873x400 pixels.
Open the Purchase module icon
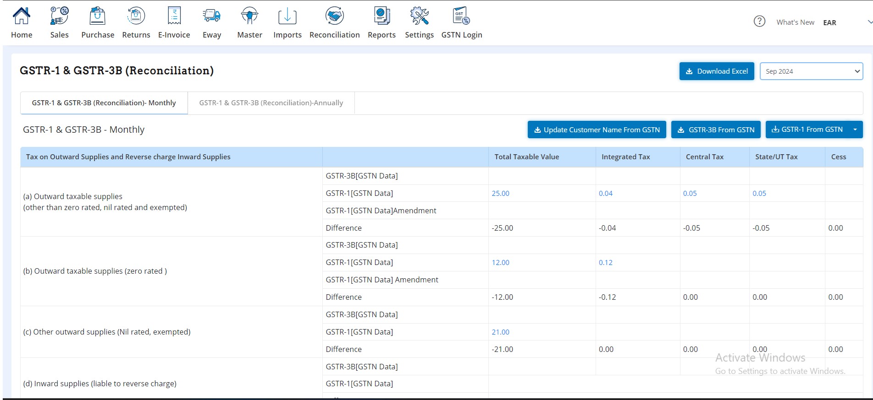97,16
